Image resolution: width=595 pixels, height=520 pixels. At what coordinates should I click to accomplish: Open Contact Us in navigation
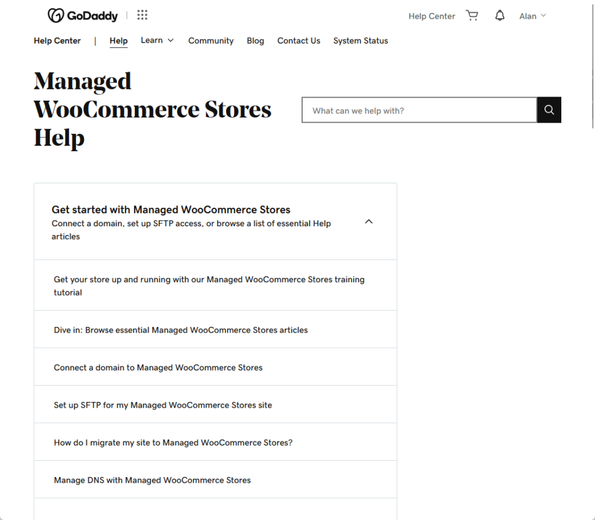pyautogui.click(x=299, y=41)
